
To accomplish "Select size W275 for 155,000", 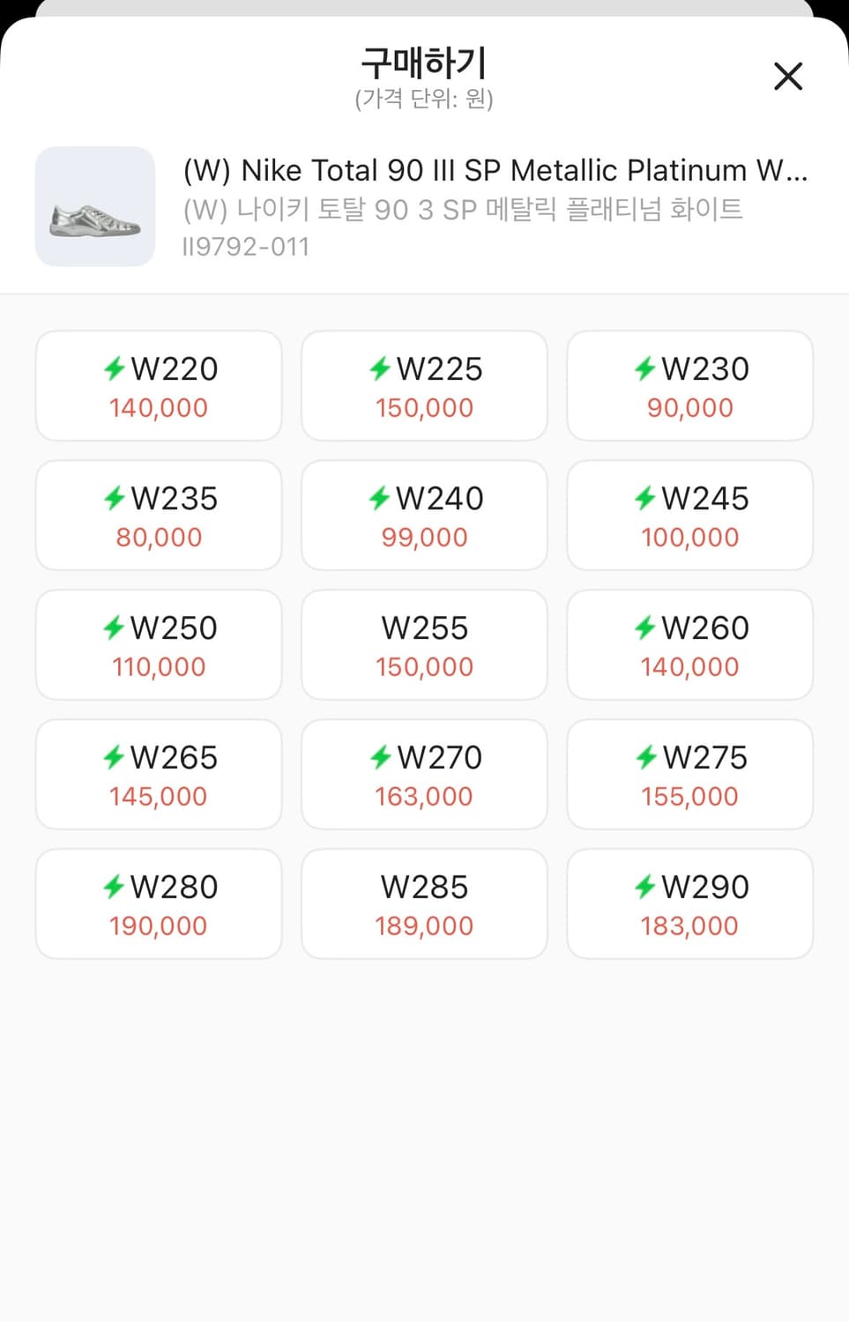I will coord(689,775).
